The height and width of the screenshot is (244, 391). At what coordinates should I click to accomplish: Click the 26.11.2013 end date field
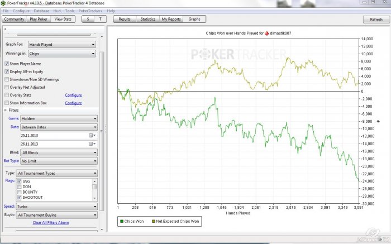coord(54,144)
